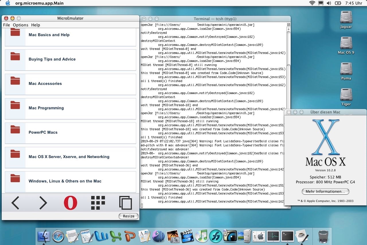Click the Version 10.2.8 text
367x245 pixels.
click(x=325, y=170)
